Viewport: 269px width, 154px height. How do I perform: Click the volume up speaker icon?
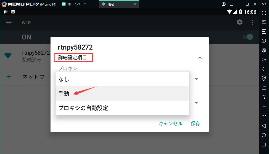(264, 59)
